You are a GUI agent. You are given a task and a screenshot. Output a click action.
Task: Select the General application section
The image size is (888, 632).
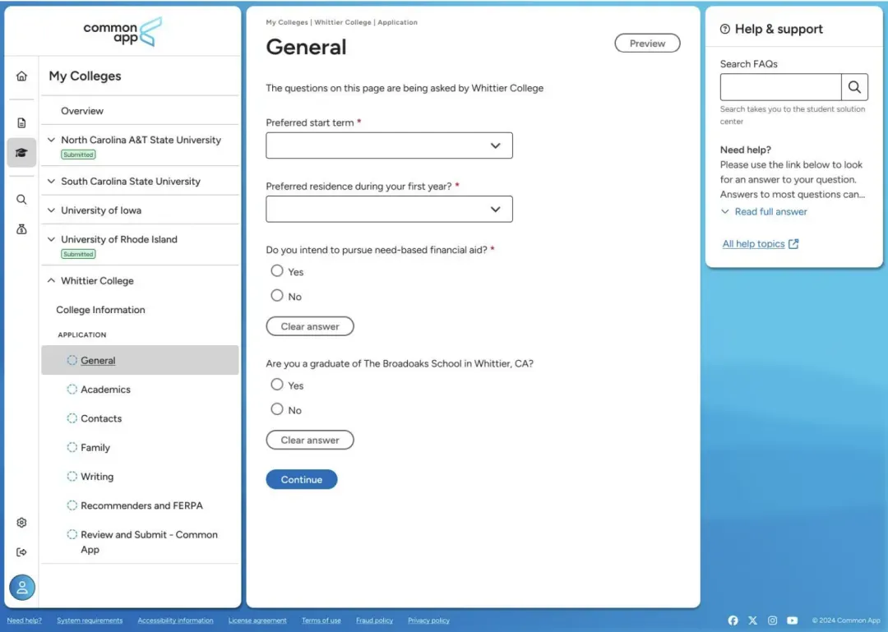tap(140, 360)
